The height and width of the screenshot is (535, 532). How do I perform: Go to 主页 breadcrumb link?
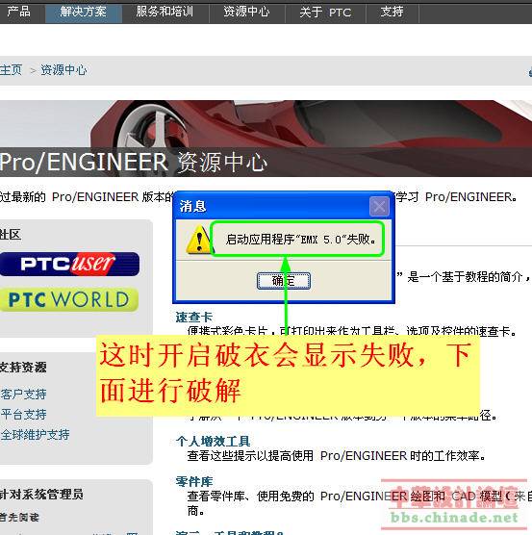pos(11,70)
